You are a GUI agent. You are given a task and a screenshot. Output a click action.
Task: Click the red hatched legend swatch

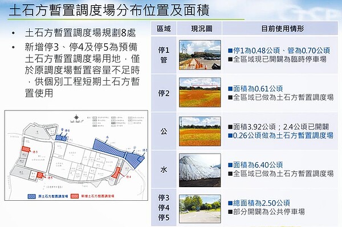pyautogui.click(x=75, y=196)
